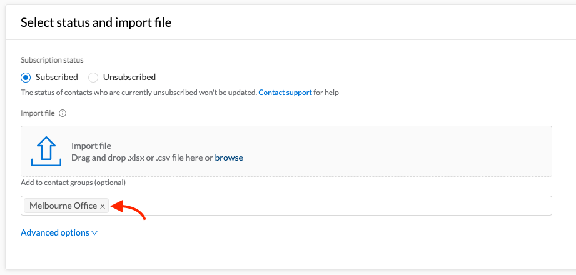This screenshot has width=576, height=275.
Task: Select the Unsubscribed radio button
Action: (93, 77)
